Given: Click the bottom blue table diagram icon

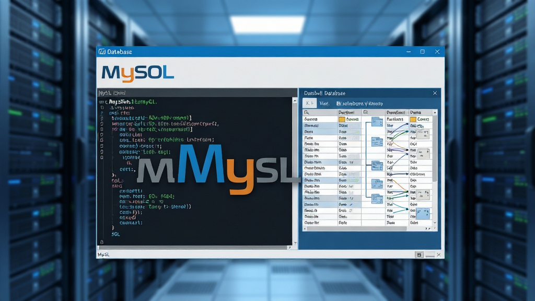Looking at the screenshot, I should [x=377, y=198].
